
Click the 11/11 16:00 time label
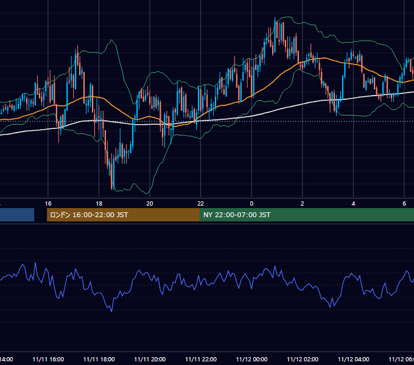48,359
